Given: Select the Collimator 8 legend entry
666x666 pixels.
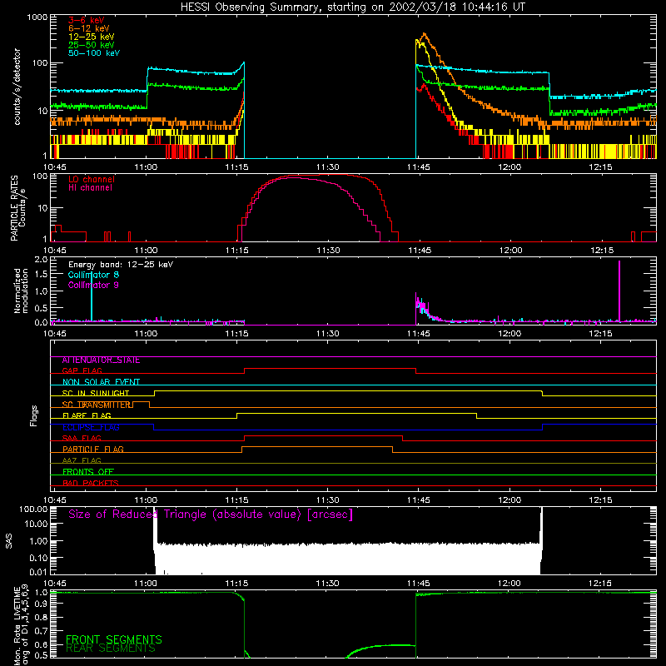Looking at the screenshot, I should (x=93, y=275).
